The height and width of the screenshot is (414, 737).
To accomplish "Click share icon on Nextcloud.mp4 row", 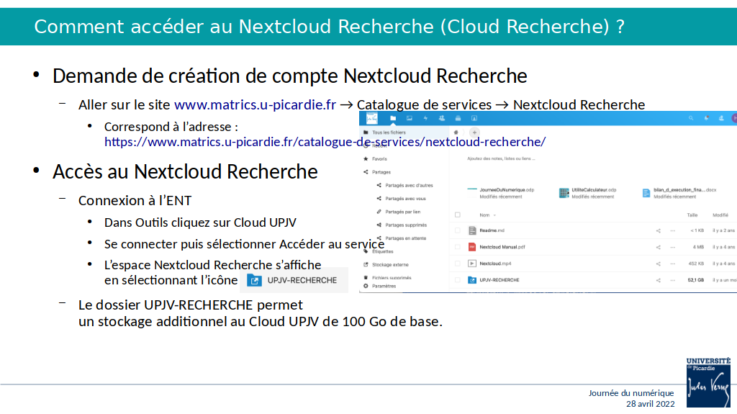I will 658,264.
